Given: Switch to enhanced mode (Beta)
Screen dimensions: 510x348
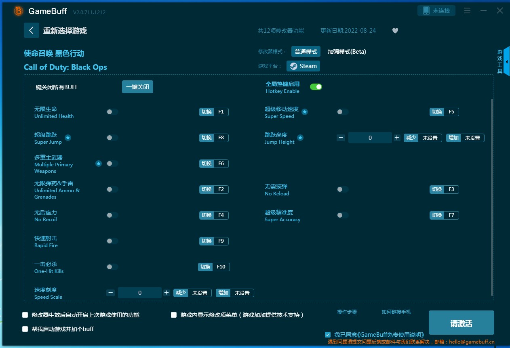Looking at the screenshot, I should click(x=346, y=52).
